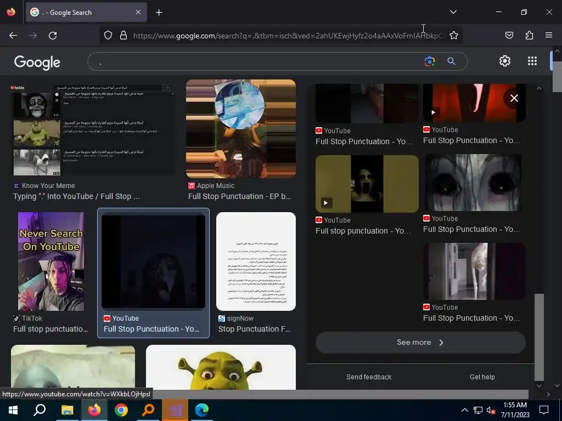Screen dimensions: 562x421
Task: Open the Never Search On YouTube thumbnail
Action: point(51,261)
